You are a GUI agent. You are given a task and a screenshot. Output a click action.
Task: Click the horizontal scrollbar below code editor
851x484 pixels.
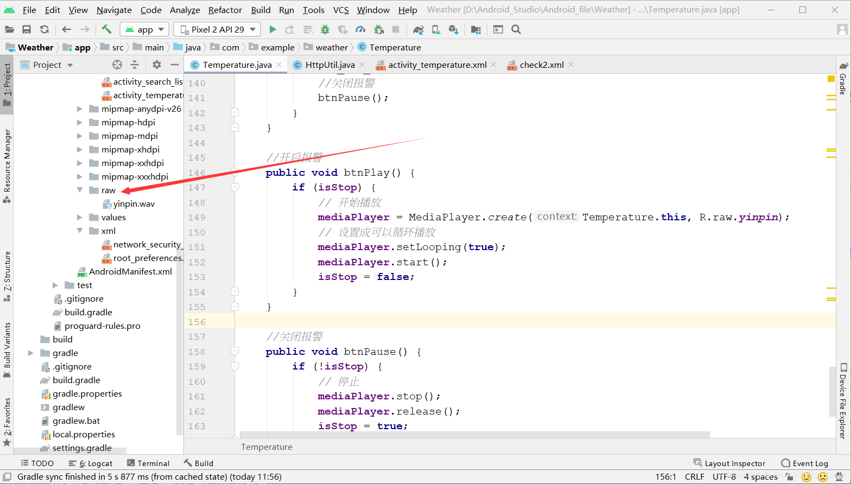click(475, 435)
